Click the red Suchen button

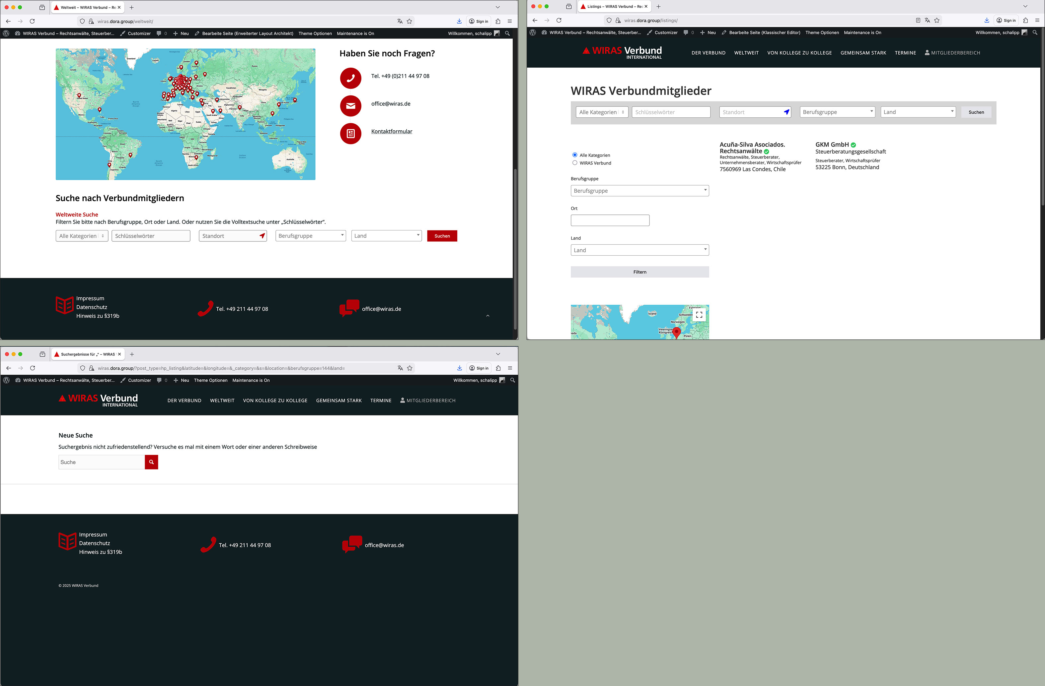442,236
